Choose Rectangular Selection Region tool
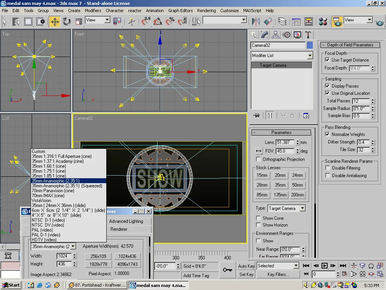The image size is (386, 290). pyautogui.click(x=28, y=22)
